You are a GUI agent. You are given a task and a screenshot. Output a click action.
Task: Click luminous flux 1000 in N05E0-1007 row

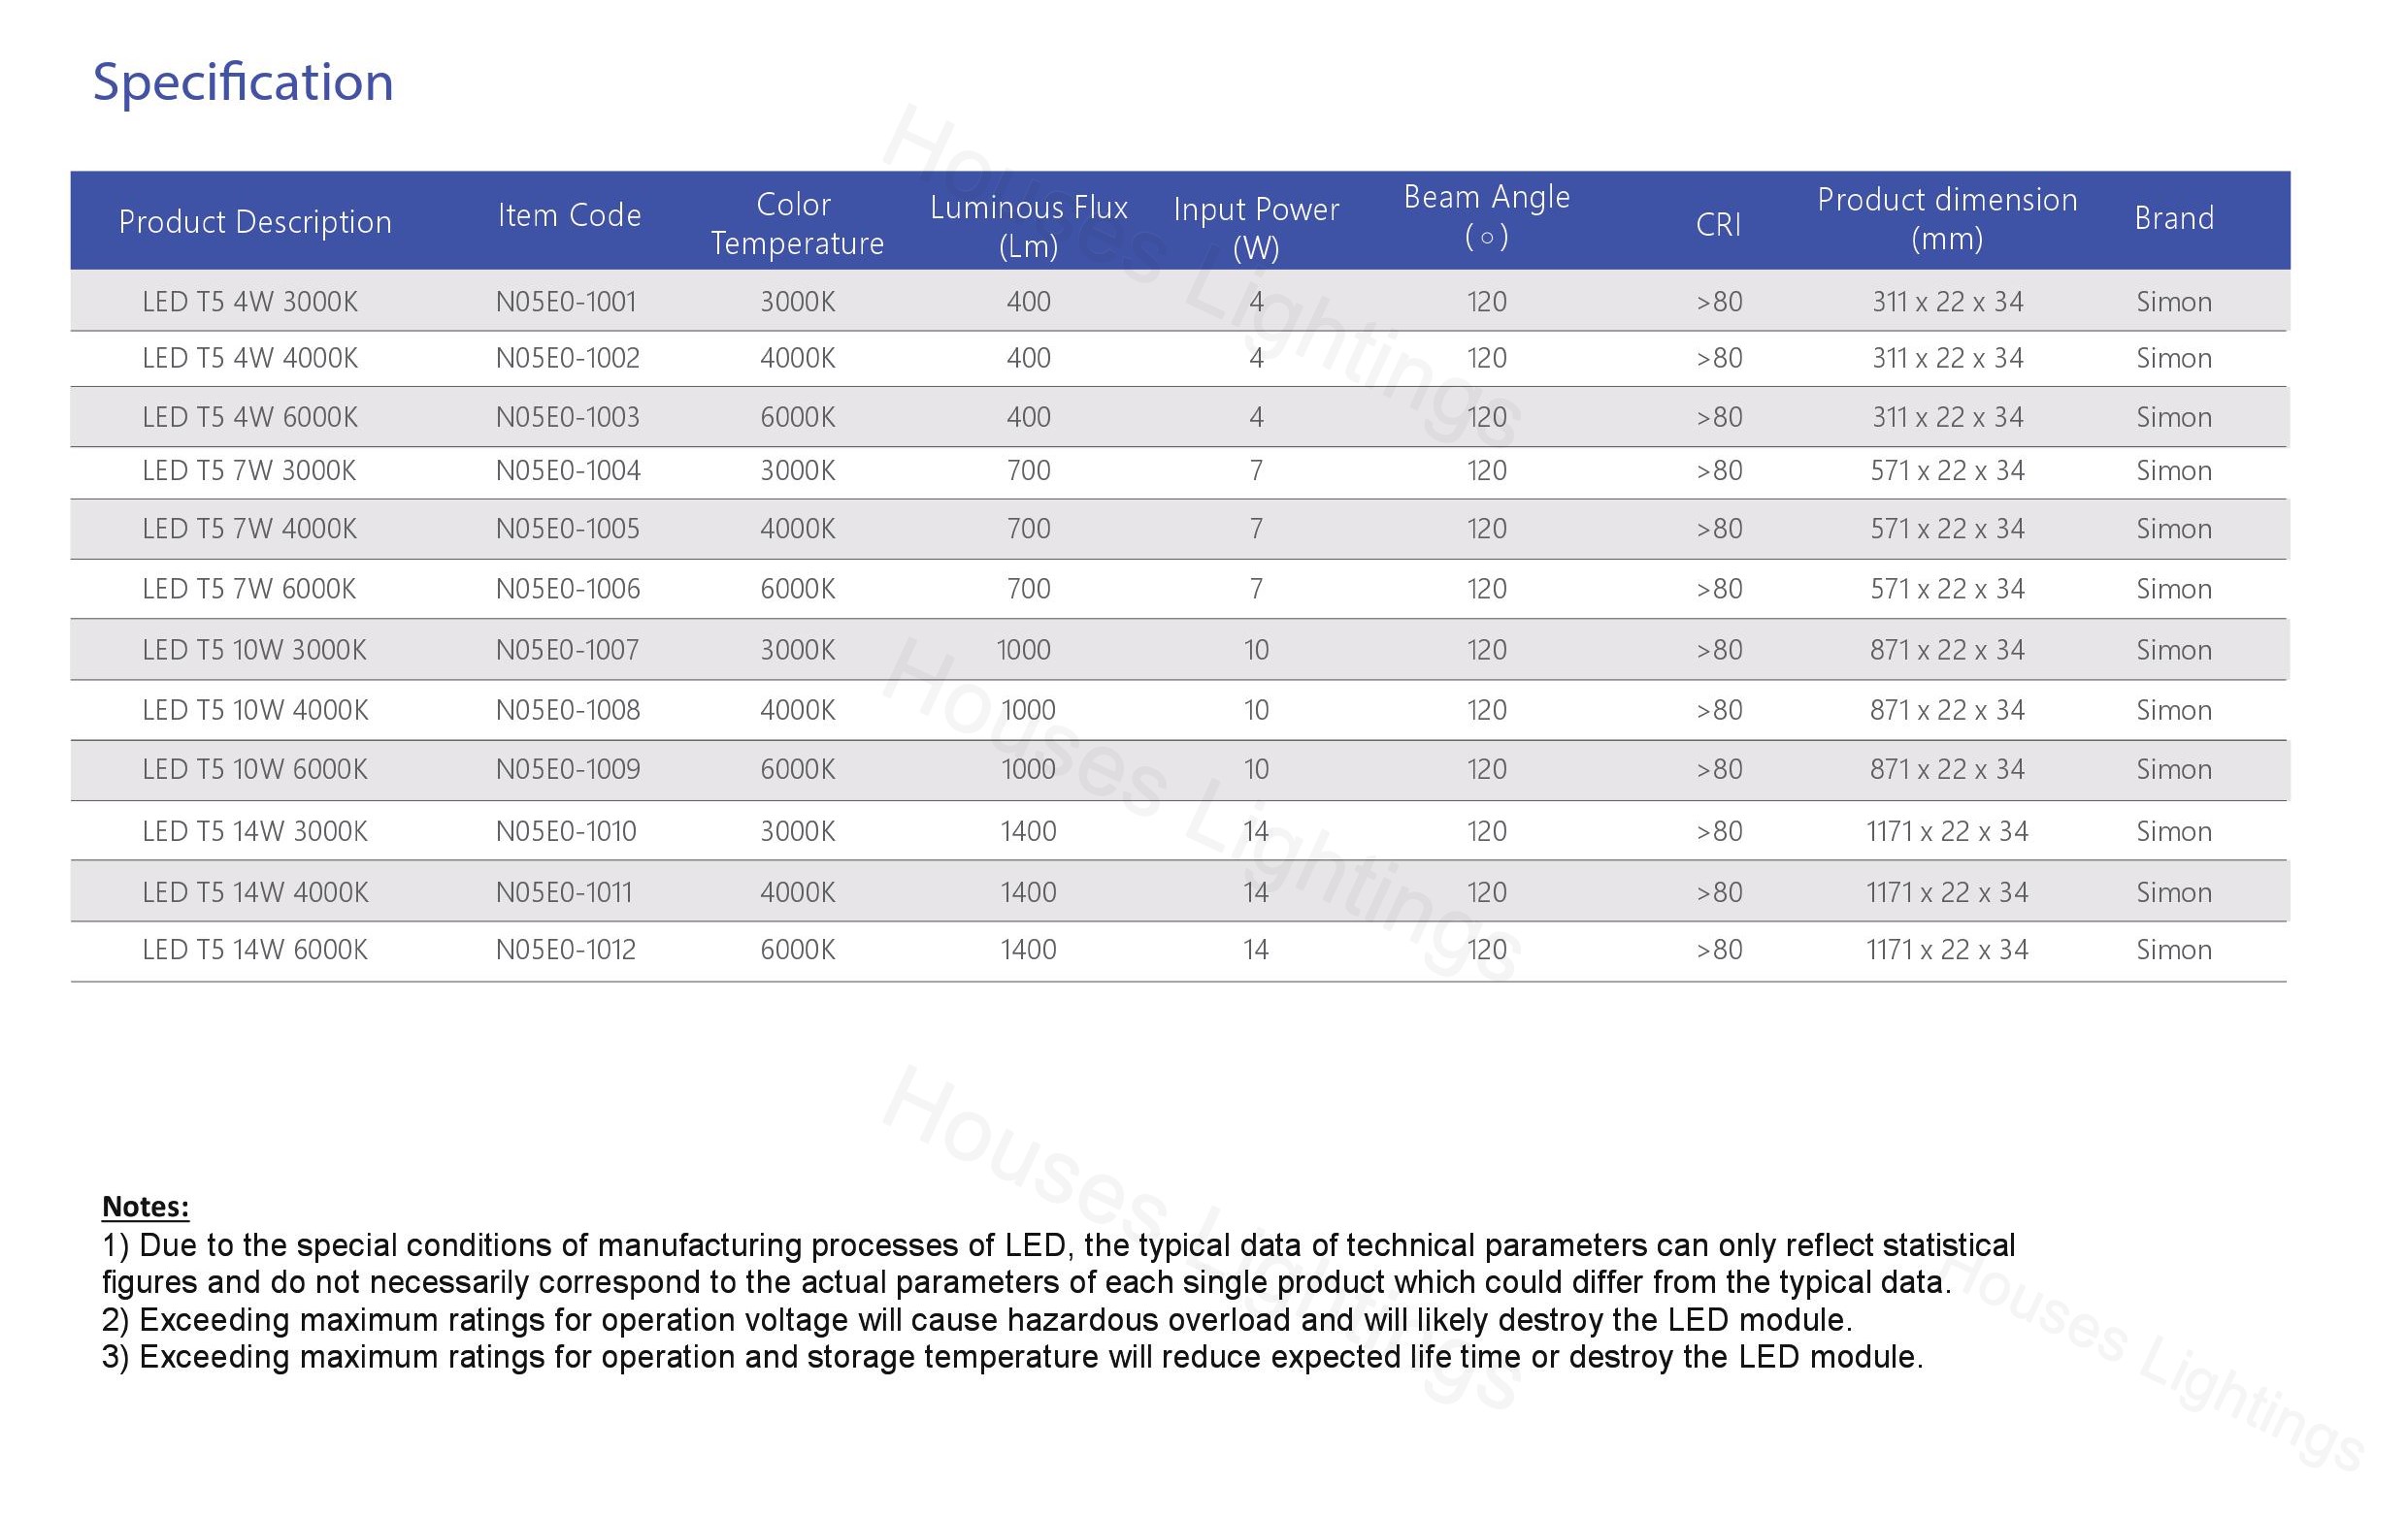(x=1024, y=650)
